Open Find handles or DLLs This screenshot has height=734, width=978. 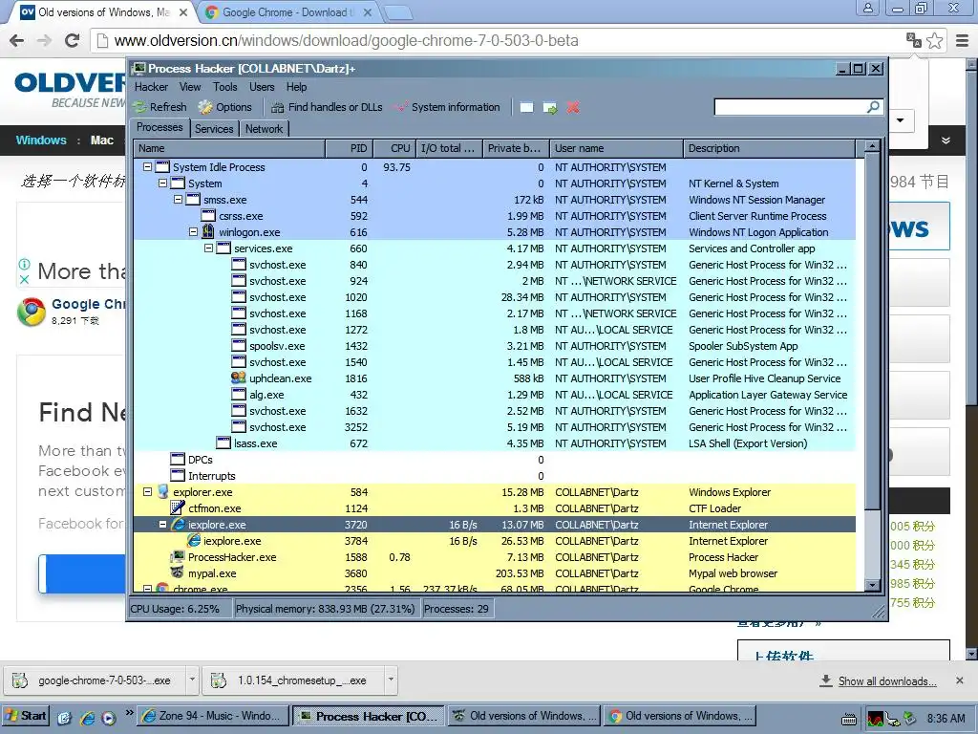click(x=327, y=107)
